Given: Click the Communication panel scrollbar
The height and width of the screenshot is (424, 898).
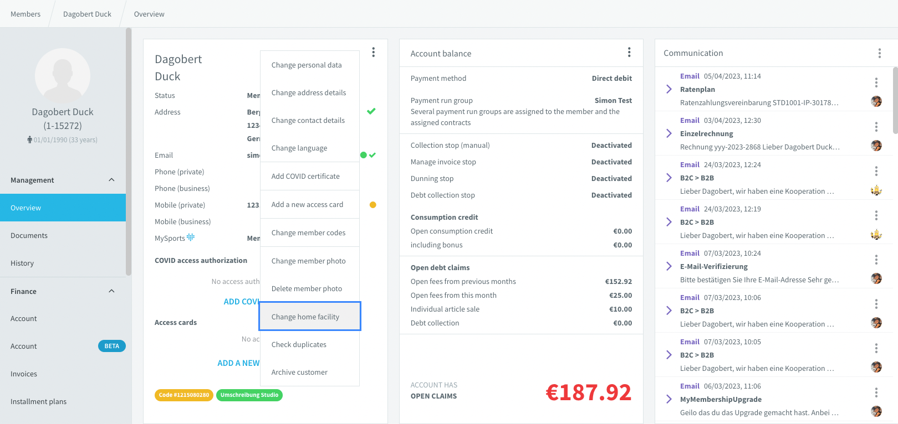Looking at the screenshot, I should [895, 100].
